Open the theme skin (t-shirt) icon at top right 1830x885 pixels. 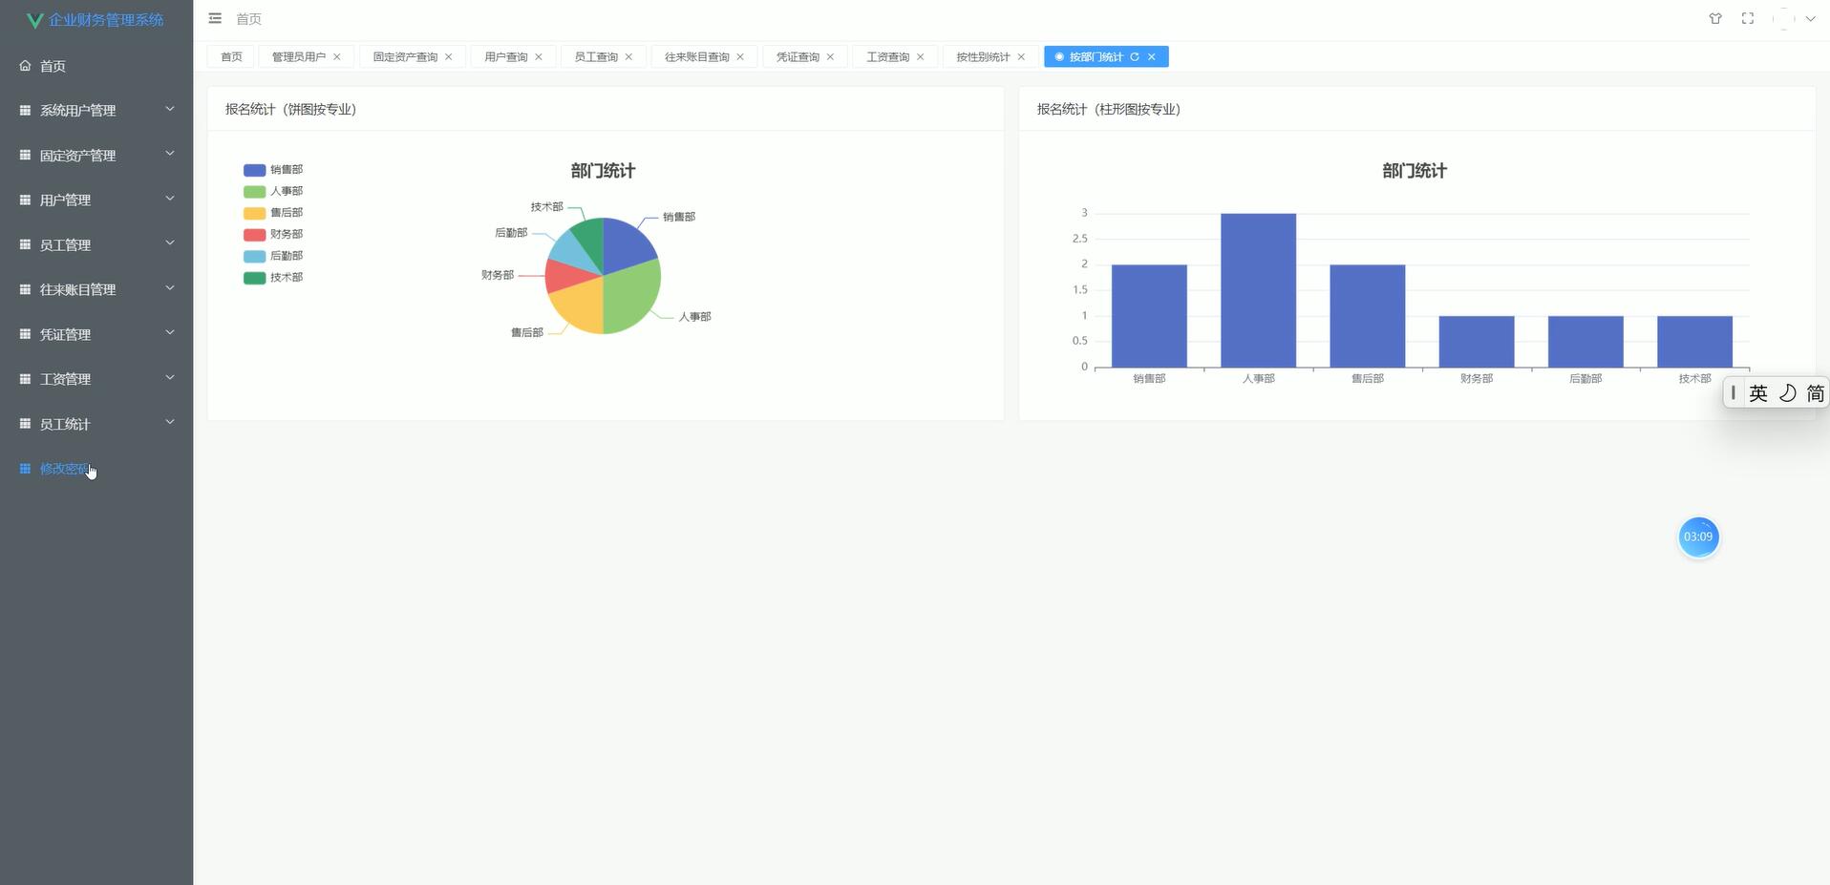click(x=1715, y=18)
